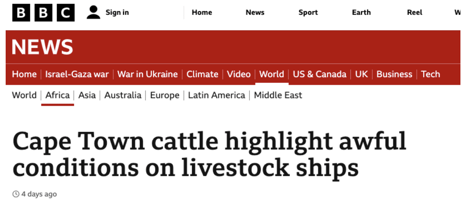Open the Business news tab
The width and height of the screenshot is (475, 209).
point(394,74)
